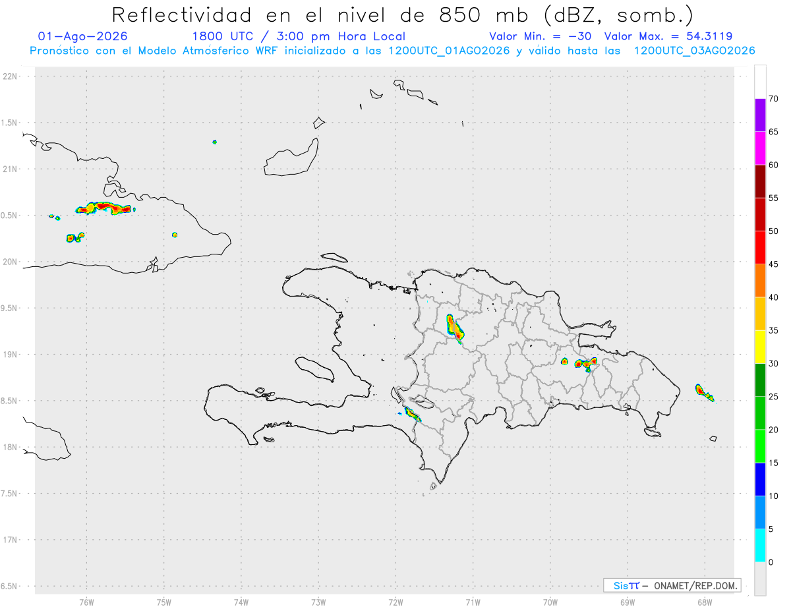Select the '73W' longitude label
This screenshot has width=791, height=611.
click(318, 602)
